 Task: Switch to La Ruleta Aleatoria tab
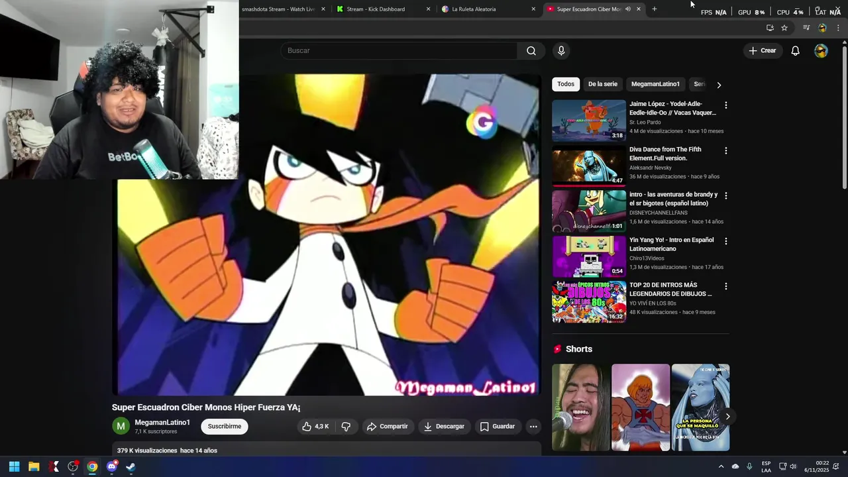[474, 9]
